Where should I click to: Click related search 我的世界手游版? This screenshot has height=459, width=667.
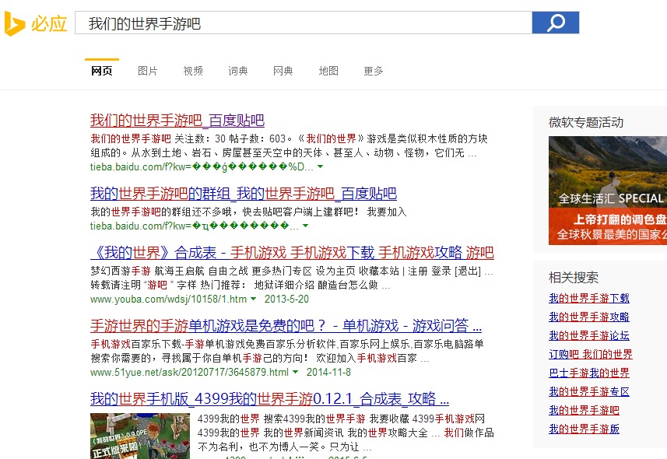tap(584, 429)
